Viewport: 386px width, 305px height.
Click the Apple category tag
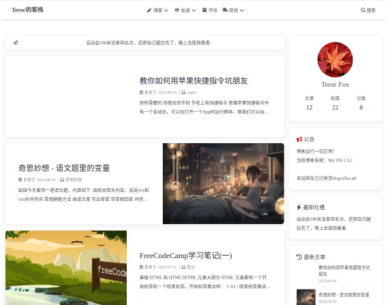191,92
